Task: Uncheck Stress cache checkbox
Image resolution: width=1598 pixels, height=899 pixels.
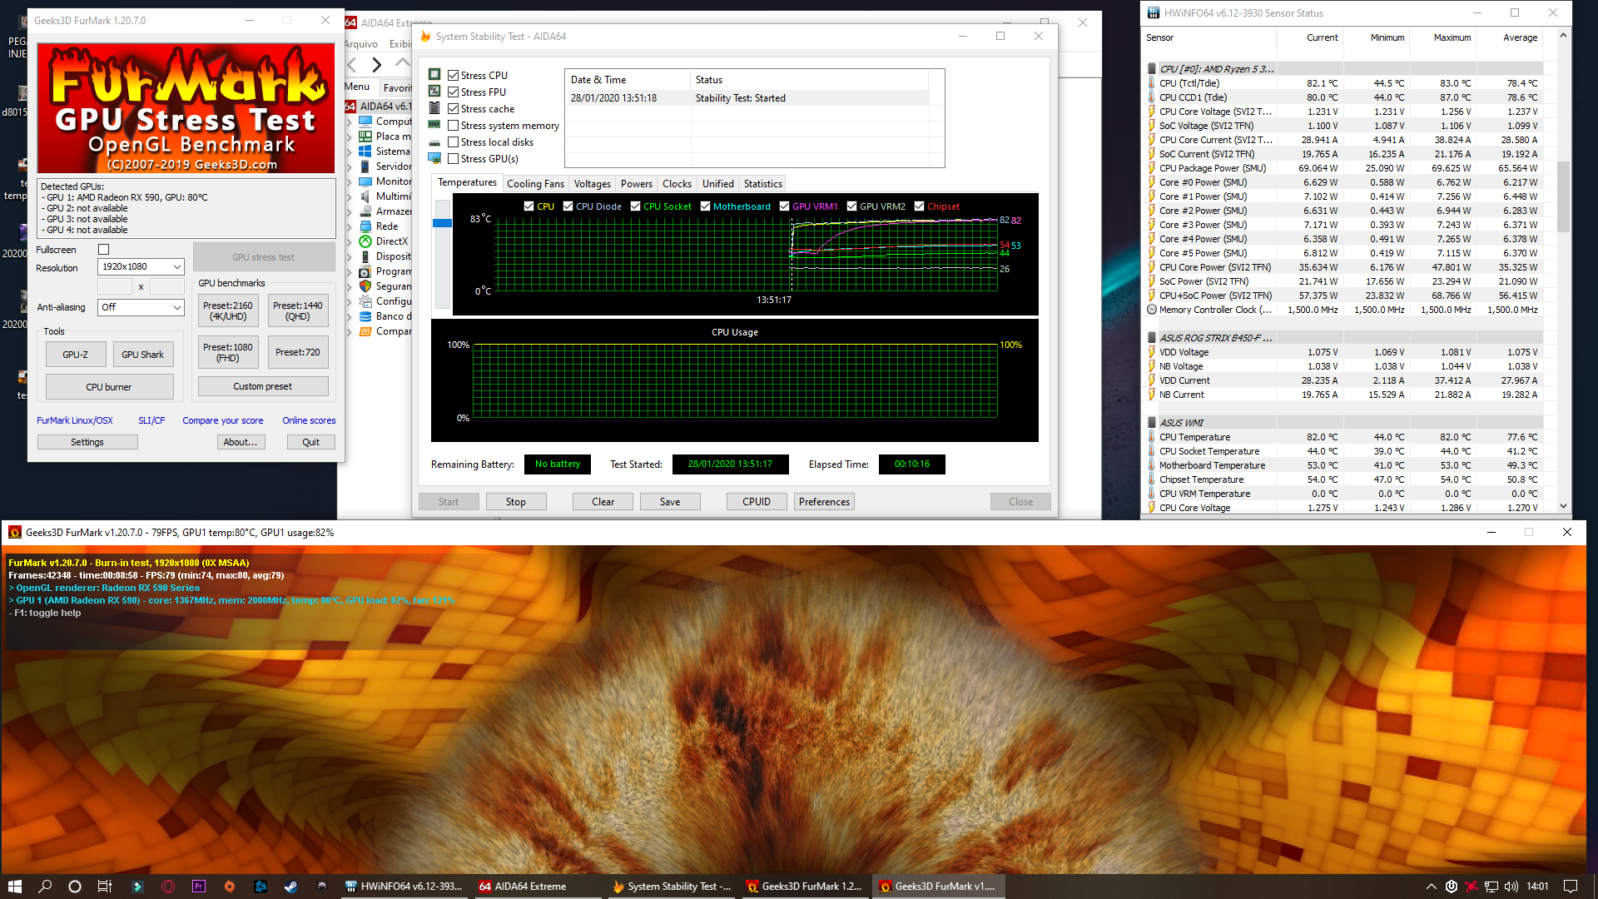Action: (453, 108)
